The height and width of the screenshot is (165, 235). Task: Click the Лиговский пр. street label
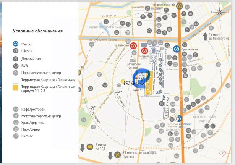205,103
